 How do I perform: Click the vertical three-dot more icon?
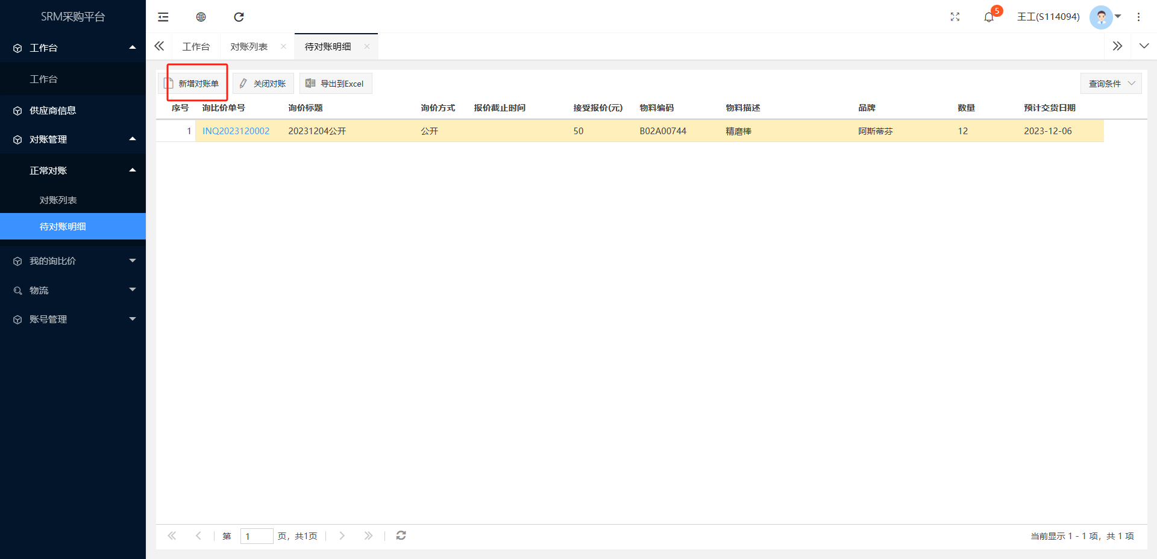coord(1138,17)
